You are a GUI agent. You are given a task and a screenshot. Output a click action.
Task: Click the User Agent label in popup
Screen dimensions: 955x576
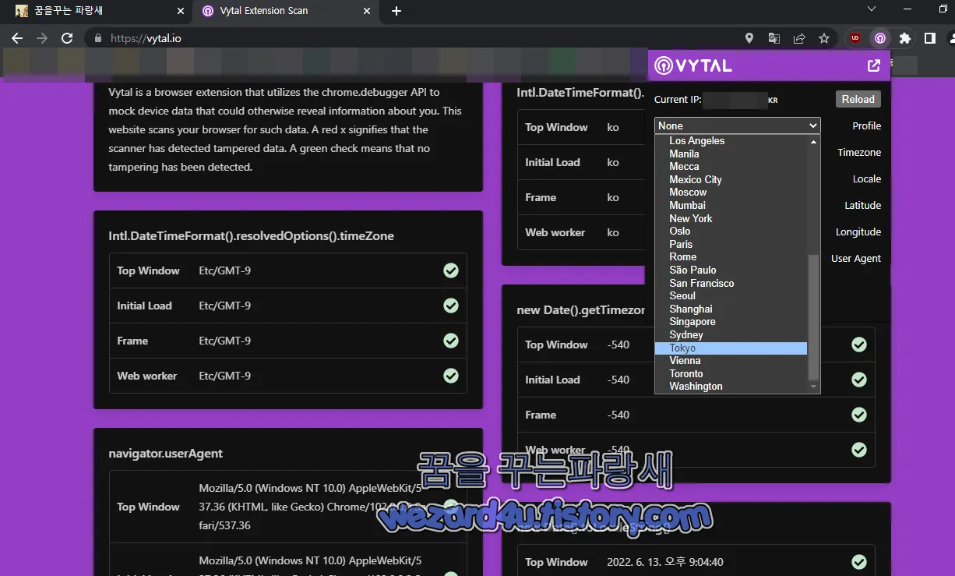click(856, 258)
